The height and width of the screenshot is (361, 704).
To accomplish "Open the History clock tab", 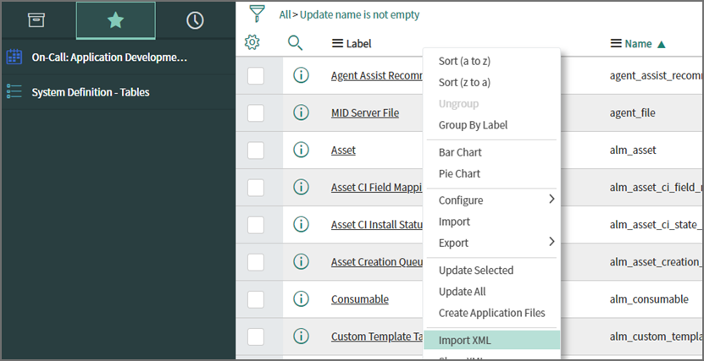I will tap(195, 20).
